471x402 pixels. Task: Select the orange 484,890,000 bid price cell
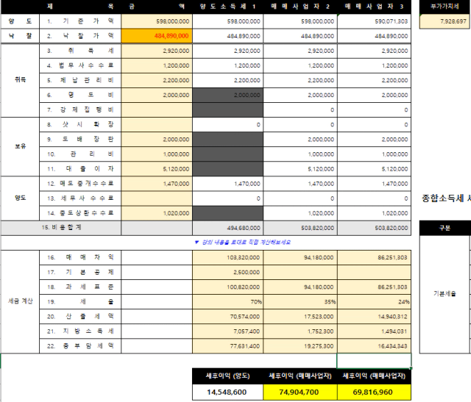tap(157, 36)
